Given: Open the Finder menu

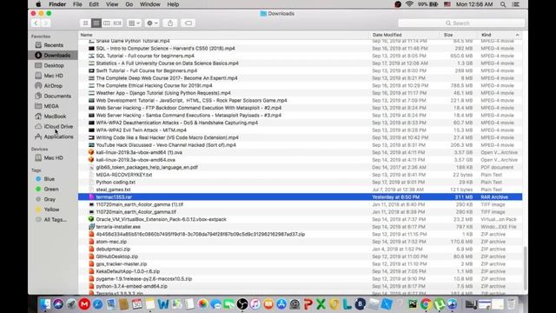Looking at the screenshot, I should (x=57, y=4).
